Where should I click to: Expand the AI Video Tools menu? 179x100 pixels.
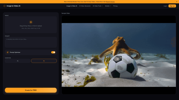pos(98,6)
